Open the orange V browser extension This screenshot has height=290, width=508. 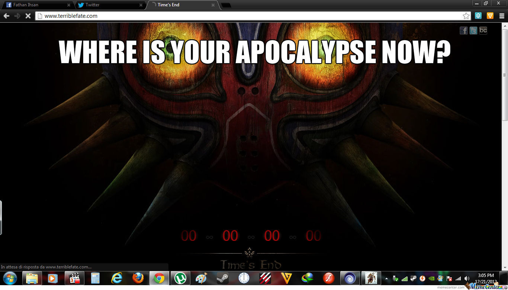click(490, 16)
